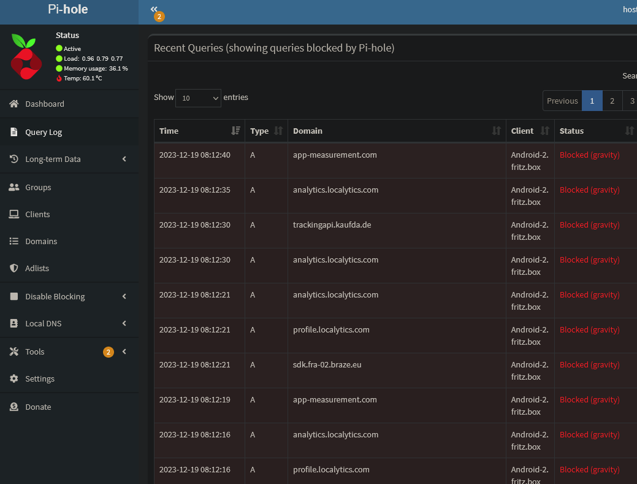Click the Previous pagination button
637x484 pixels.
562,101
